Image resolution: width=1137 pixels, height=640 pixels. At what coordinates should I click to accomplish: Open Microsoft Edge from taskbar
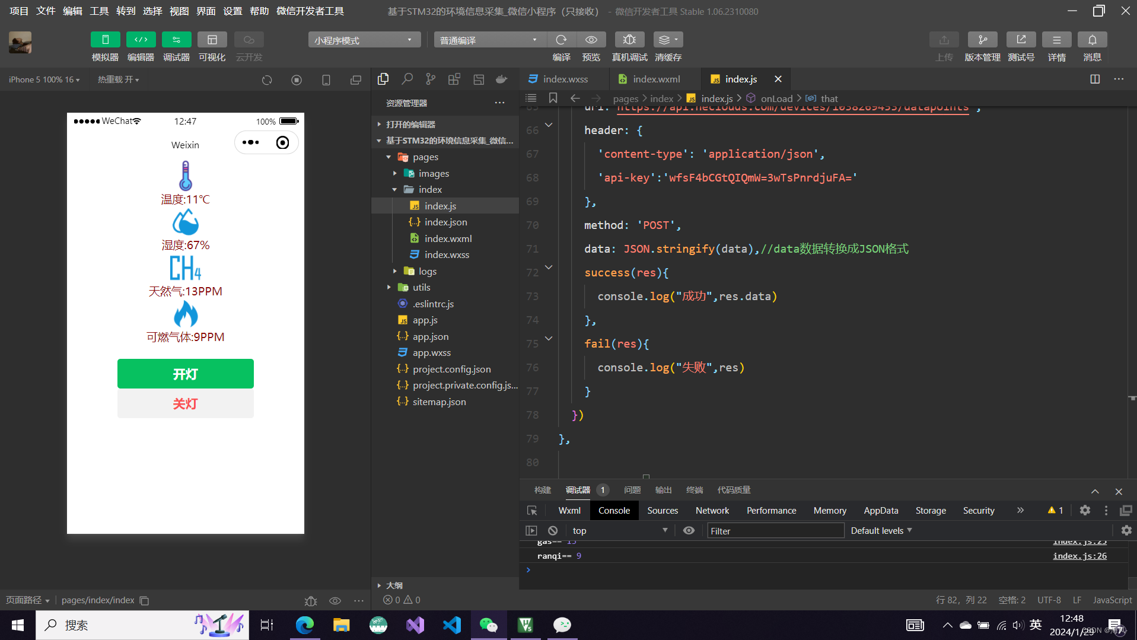[305, 625]
